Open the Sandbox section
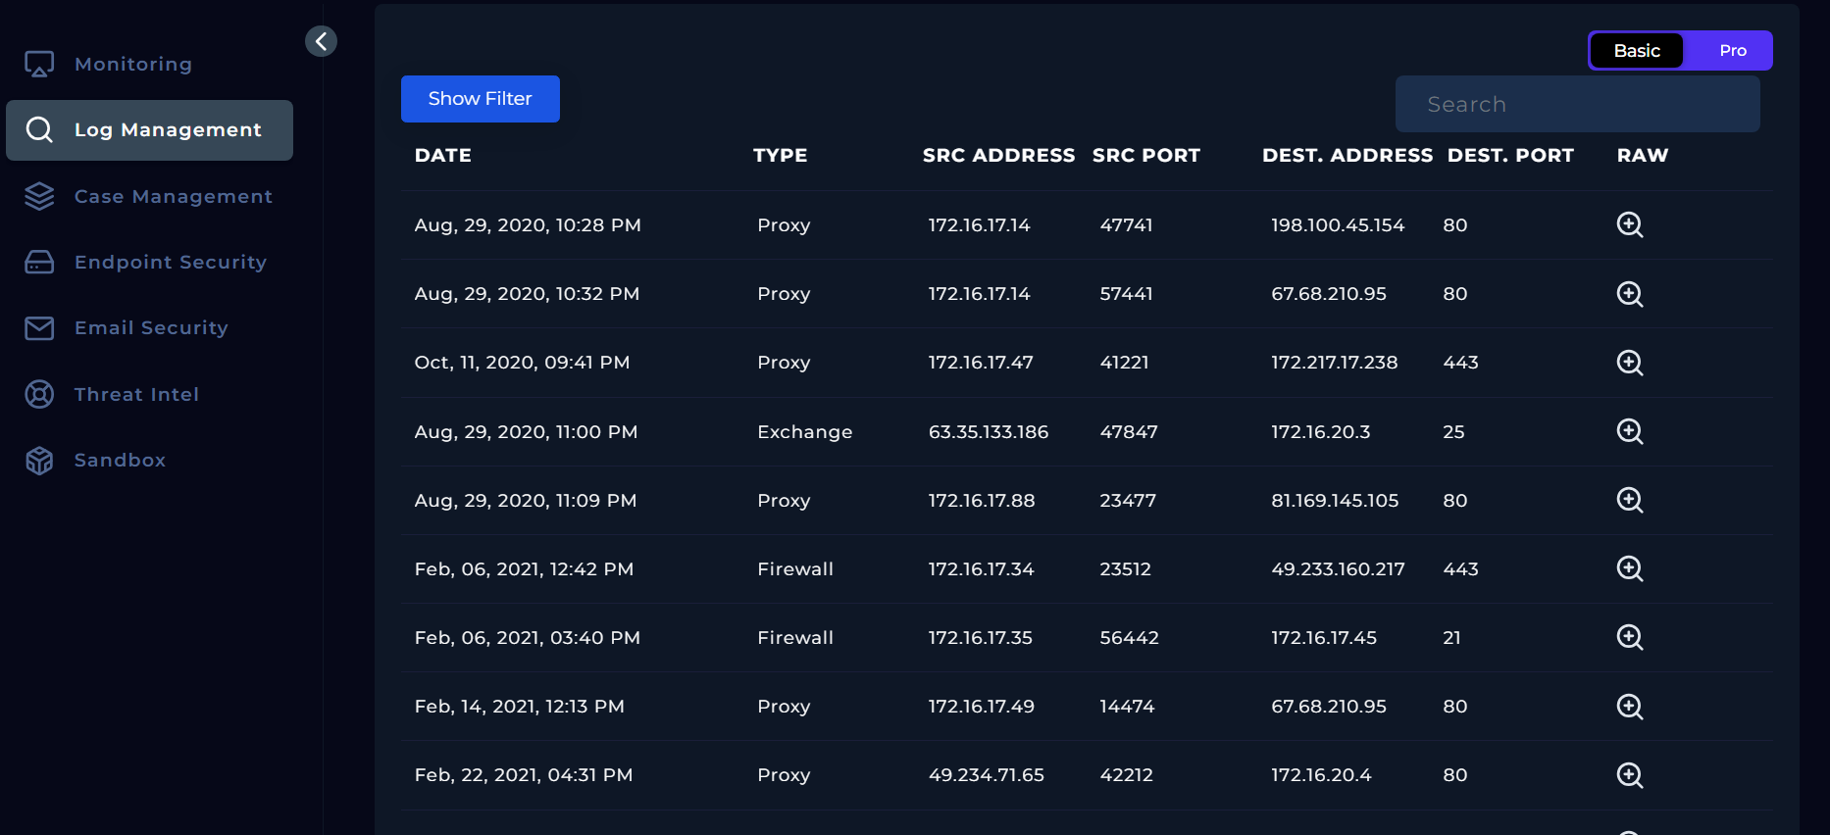 120,460
